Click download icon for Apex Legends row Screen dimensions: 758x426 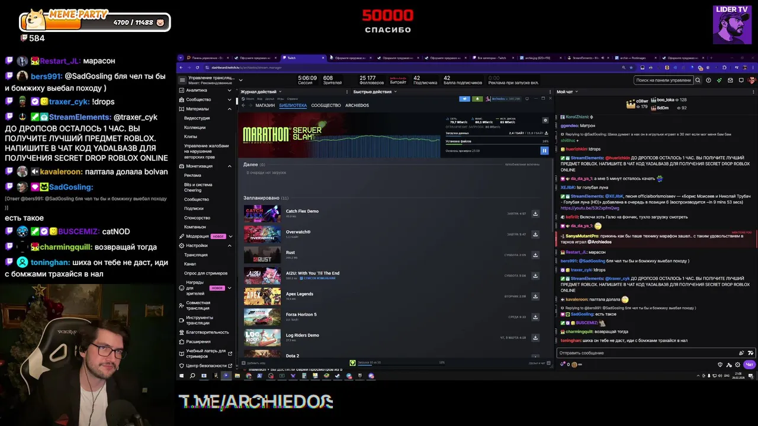[535, 296]
